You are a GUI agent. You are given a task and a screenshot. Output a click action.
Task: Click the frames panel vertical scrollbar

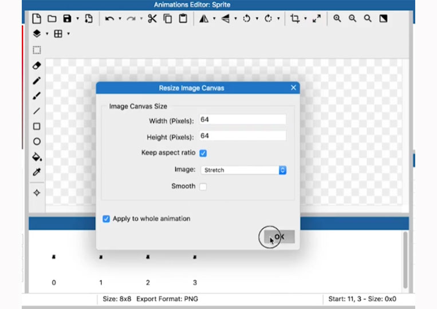click(x=405, y=260)
